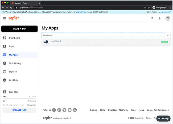This screenshot has height=124, width=173.
Task: Click the footer Zapier logo
Action: (47, 118)
